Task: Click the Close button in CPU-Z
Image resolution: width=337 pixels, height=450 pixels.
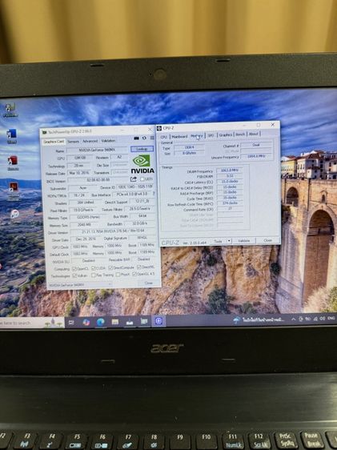Action: tap(267, 240)
